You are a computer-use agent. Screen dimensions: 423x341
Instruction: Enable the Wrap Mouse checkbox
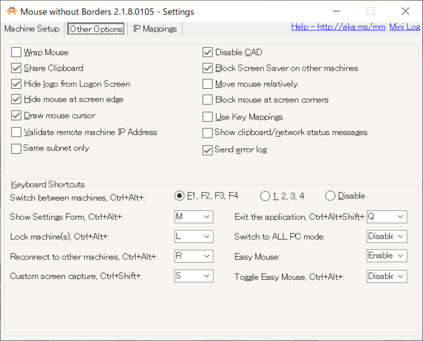coord(17,52)
